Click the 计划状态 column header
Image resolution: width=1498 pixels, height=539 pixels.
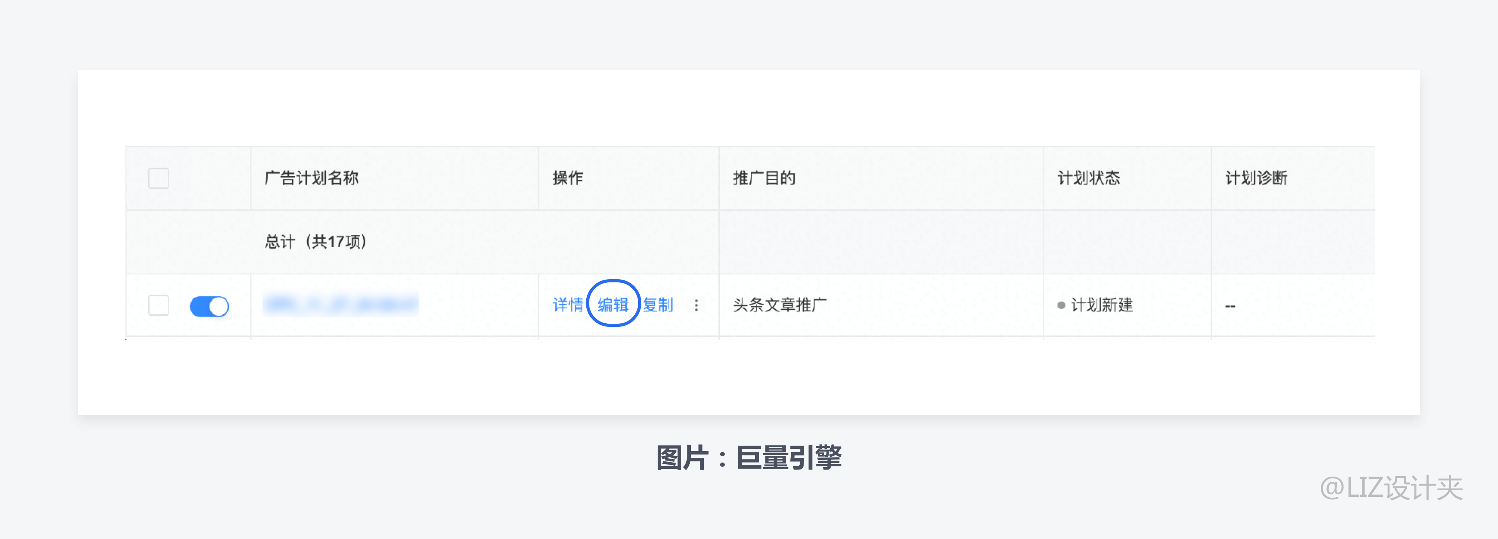(1089, 178)
